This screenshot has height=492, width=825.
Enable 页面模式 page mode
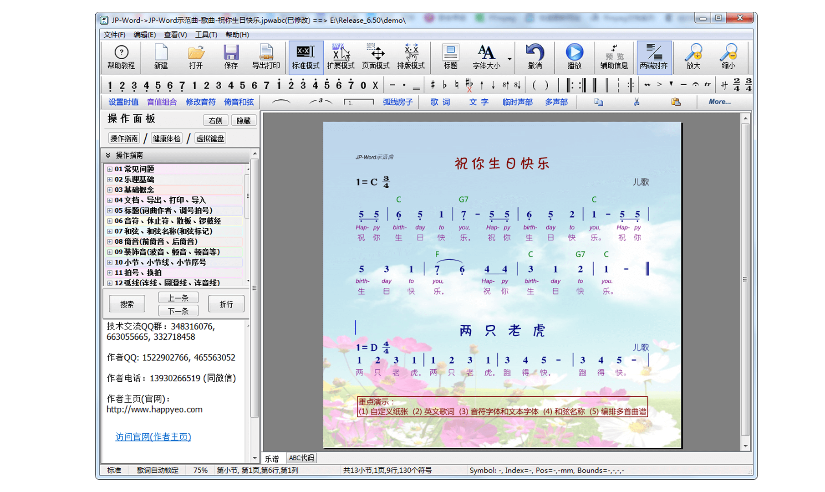click(x=376, y=57)
